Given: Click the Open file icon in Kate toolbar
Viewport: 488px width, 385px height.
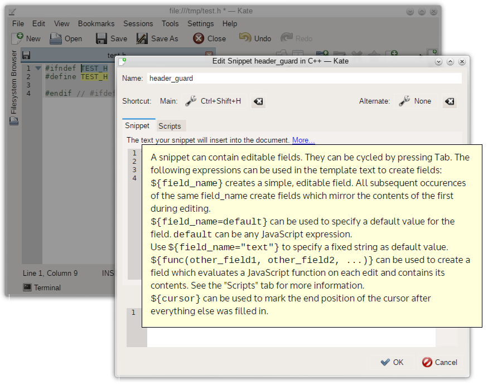Looking at the screenshot, I should coord(56,38).
